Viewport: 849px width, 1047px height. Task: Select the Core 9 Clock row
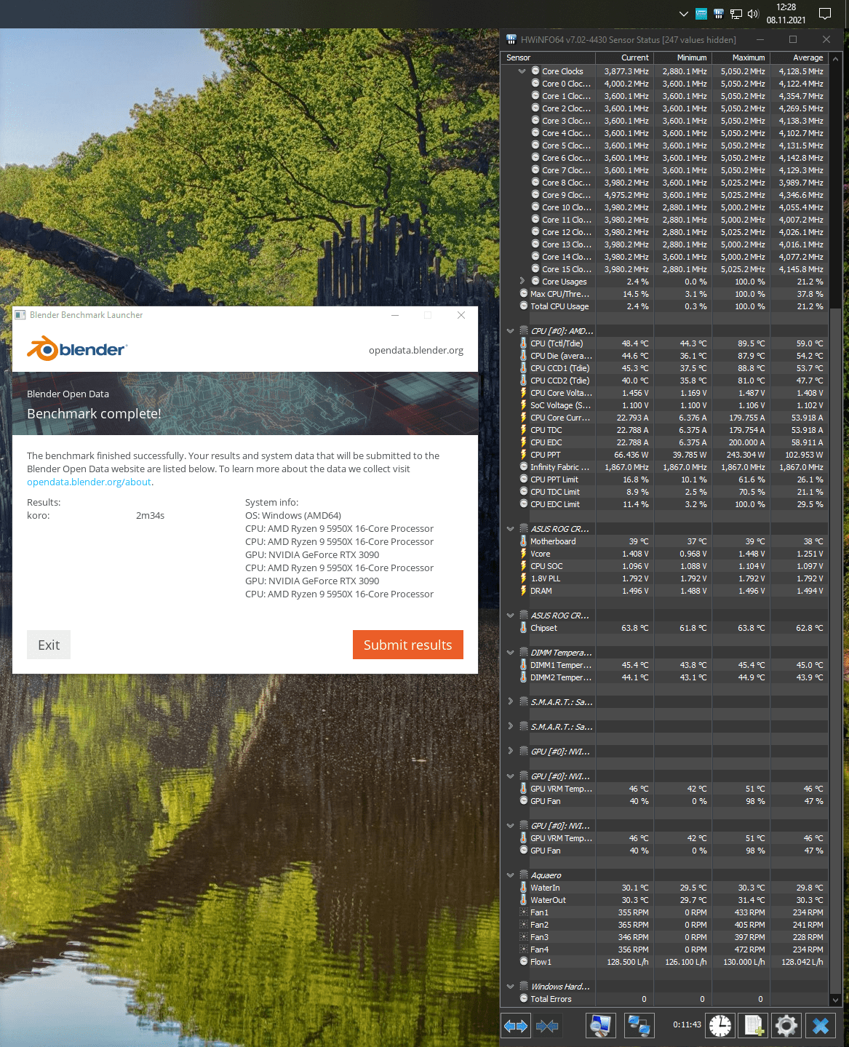[665, 195]
